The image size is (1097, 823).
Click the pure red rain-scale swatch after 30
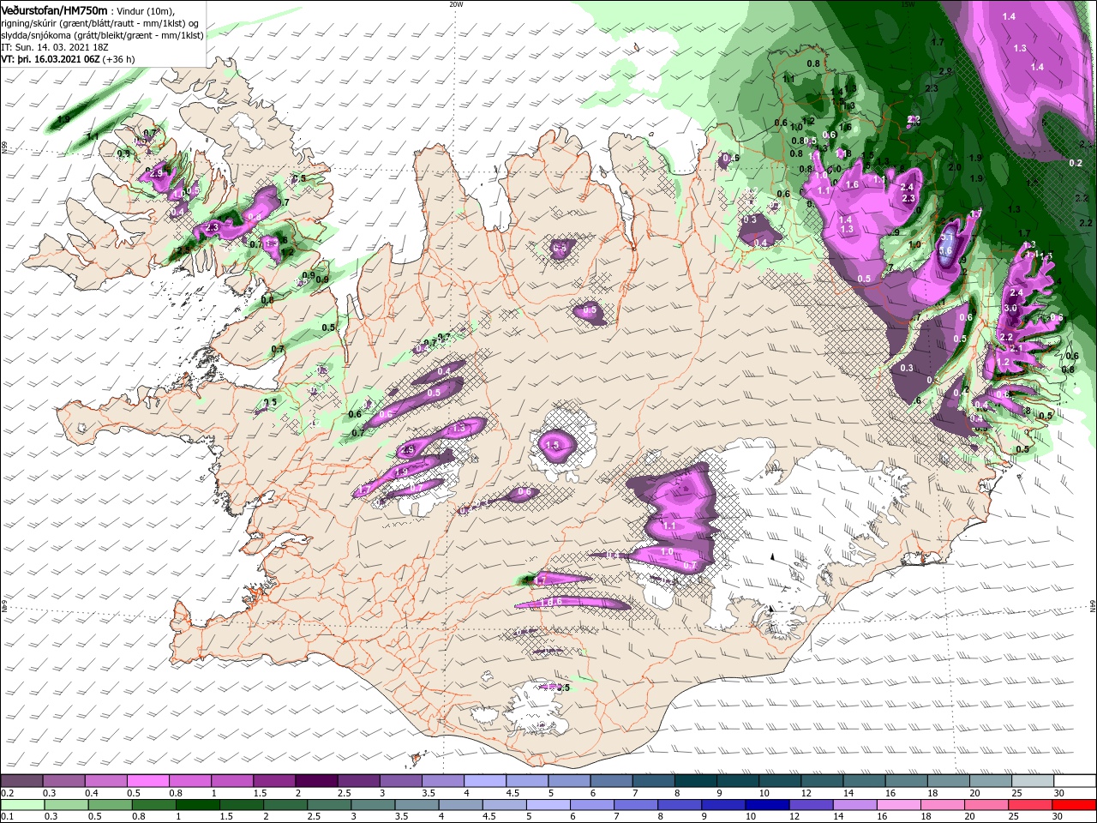point(1076,805)
